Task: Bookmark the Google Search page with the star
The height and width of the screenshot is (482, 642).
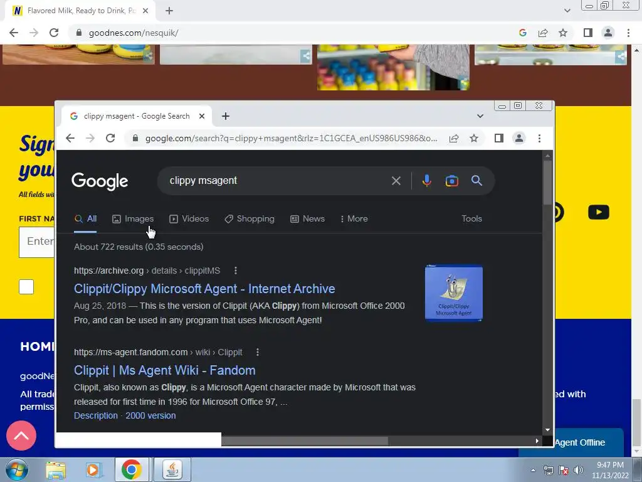Action: click(474, 138)
